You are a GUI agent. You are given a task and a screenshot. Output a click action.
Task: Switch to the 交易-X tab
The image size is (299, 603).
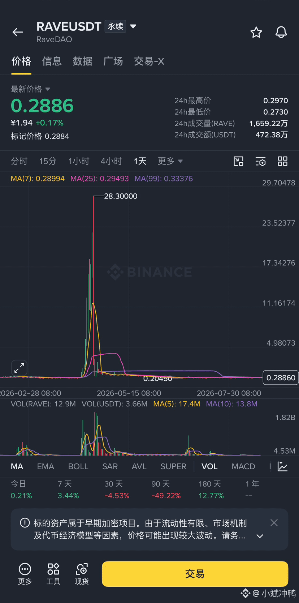click(149, 61)
